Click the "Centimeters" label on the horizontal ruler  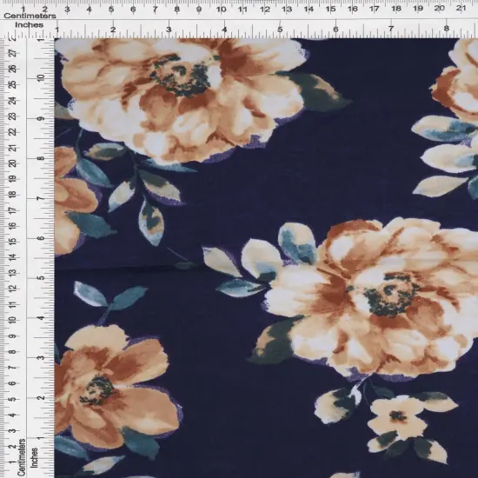tap(30, 16)
